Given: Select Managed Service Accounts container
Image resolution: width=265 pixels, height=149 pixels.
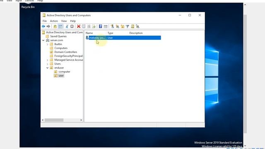Looking at the screenshot, I should tap(68, 60).
